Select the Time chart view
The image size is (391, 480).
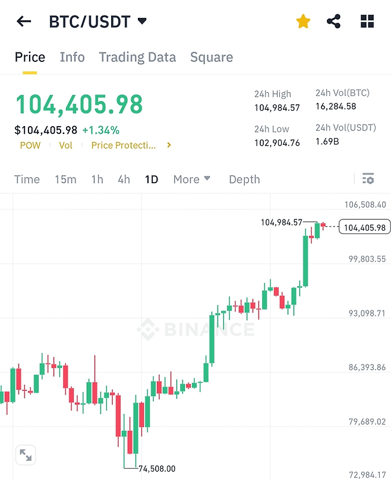(27, 179)
